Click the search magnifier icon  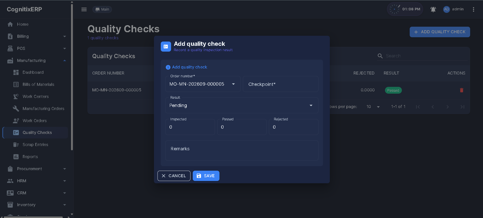tap(380, 56)
